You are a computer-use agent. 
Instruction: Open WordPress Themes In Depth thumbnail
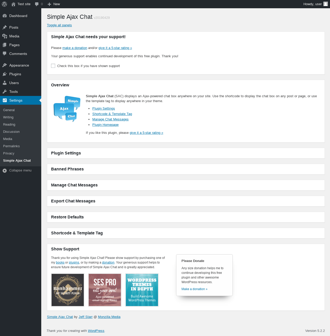click(142, 290)
